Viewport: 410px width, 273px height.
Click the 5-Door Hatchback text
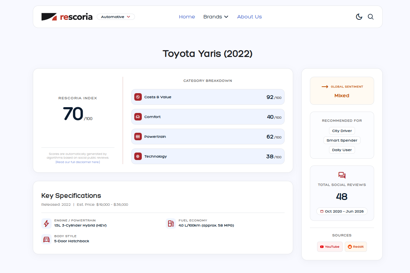point(72,241)
